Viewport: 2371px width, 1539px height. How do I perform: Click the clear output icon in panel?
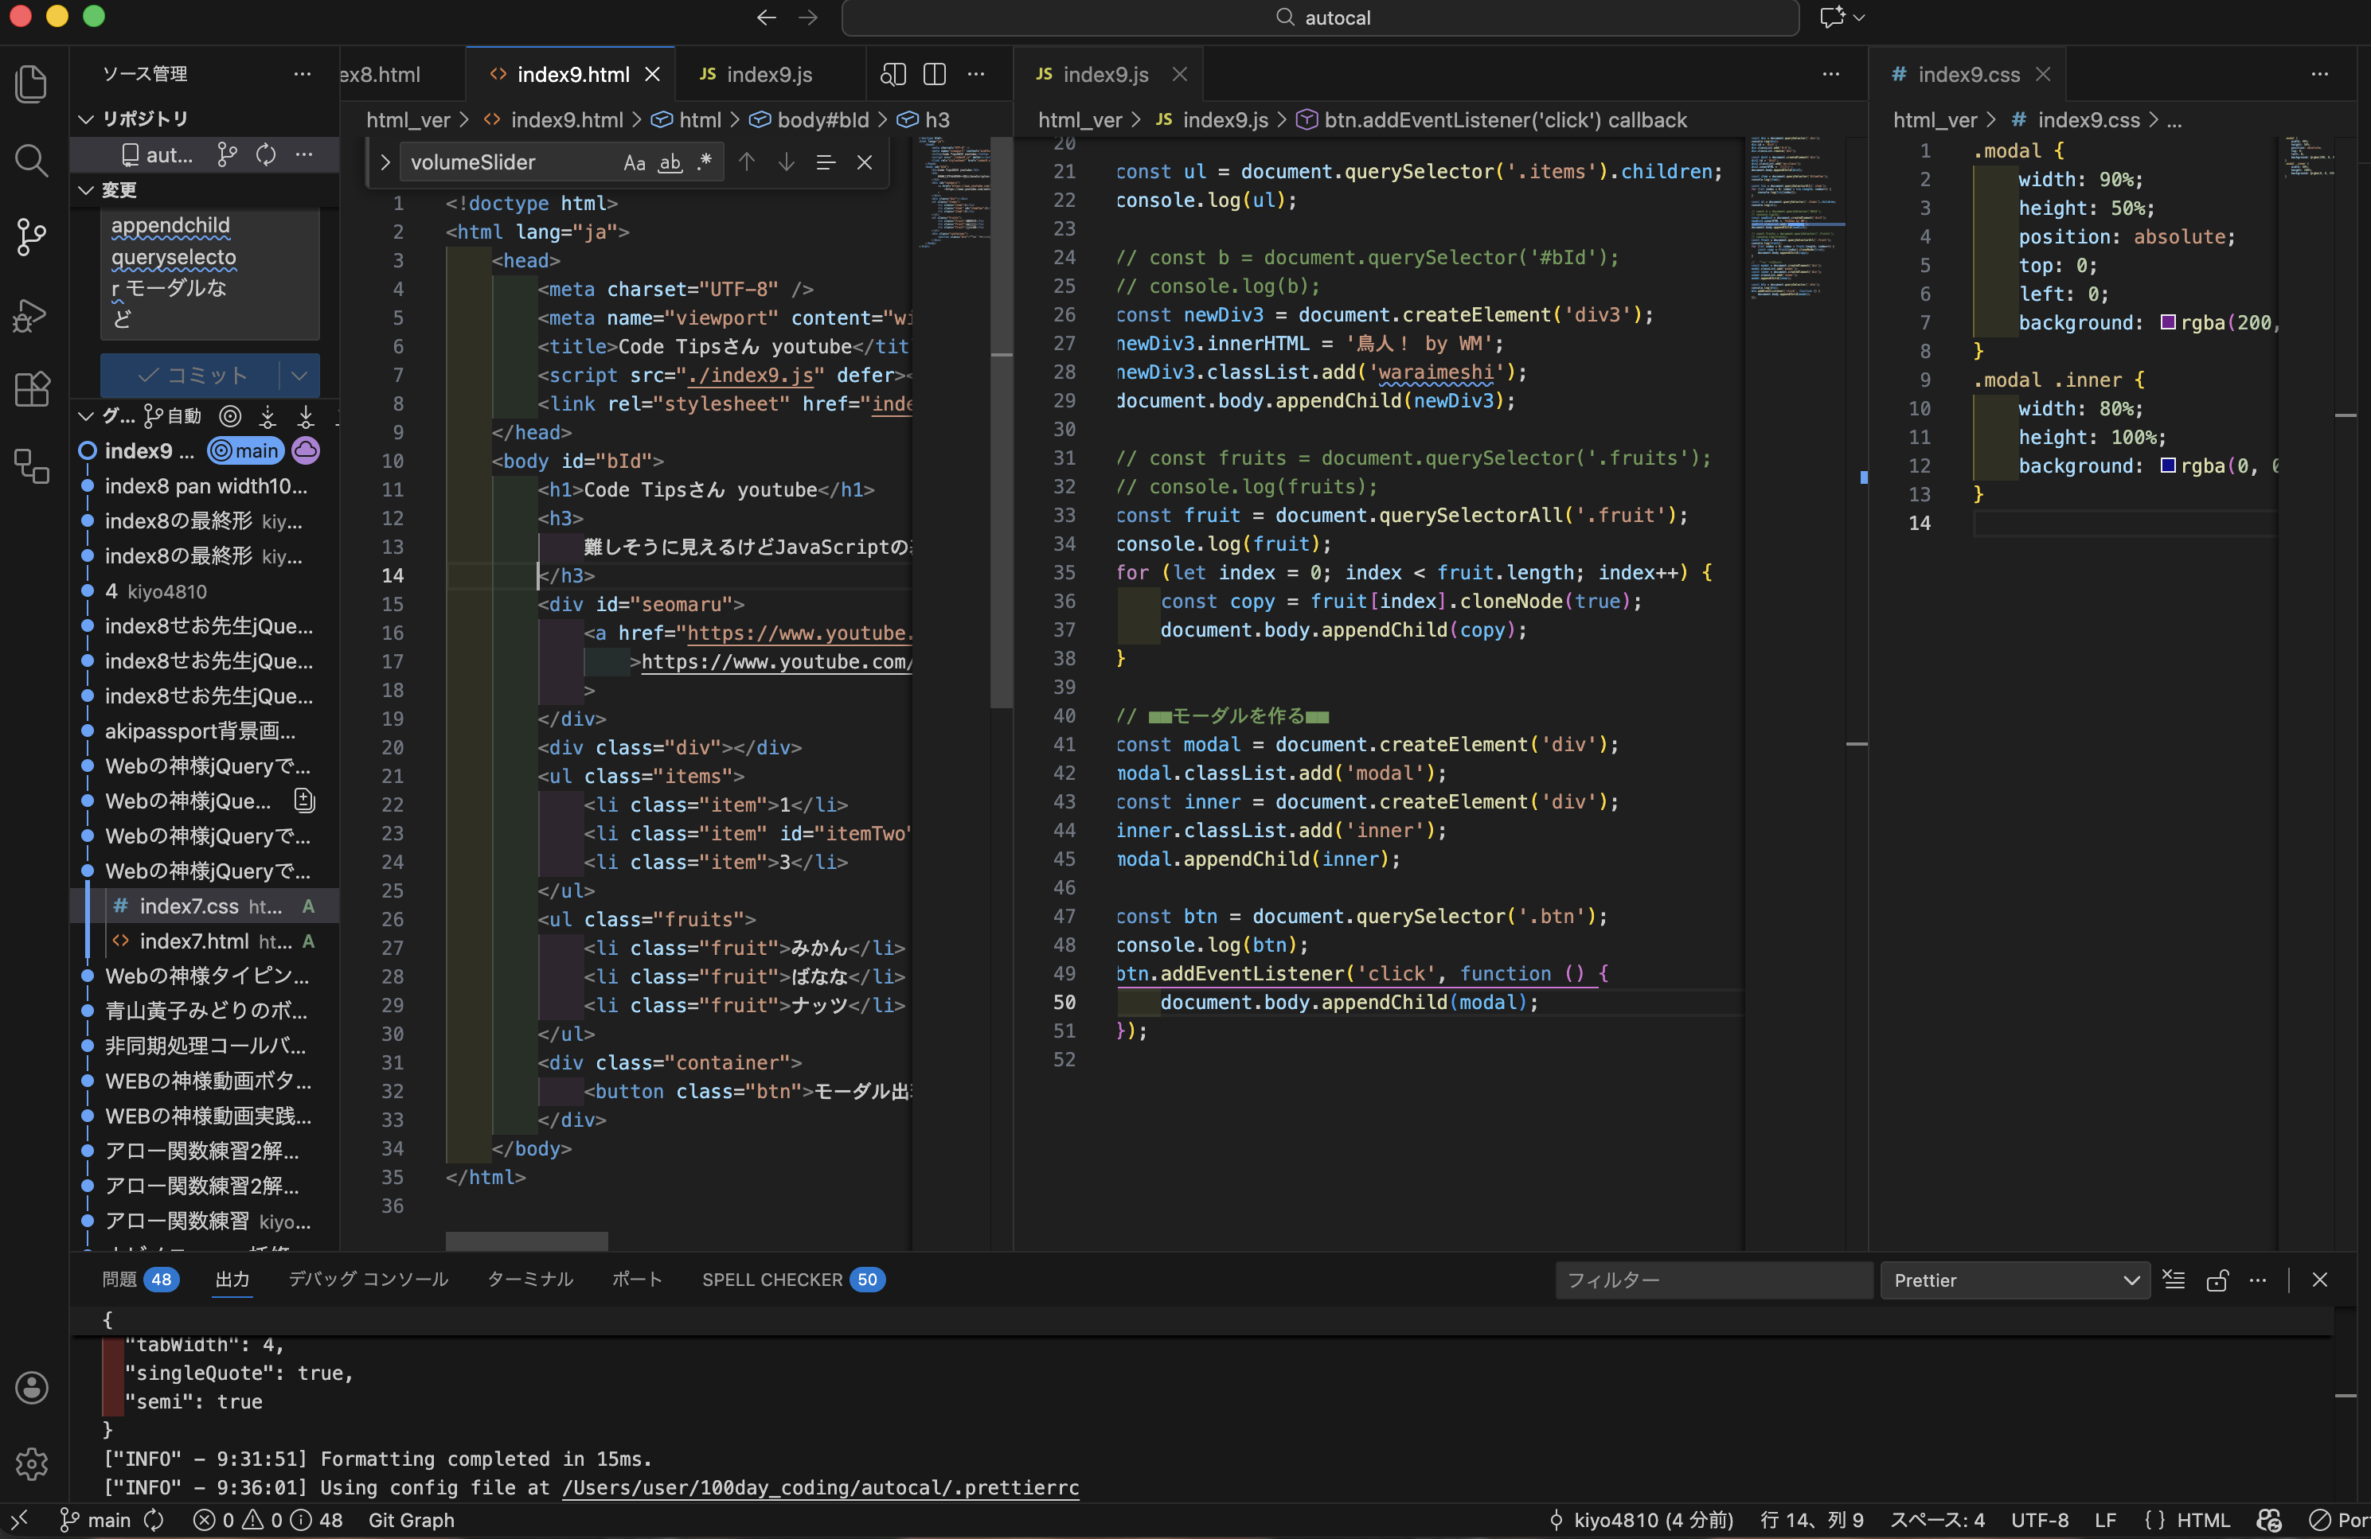[2175, 1280]
